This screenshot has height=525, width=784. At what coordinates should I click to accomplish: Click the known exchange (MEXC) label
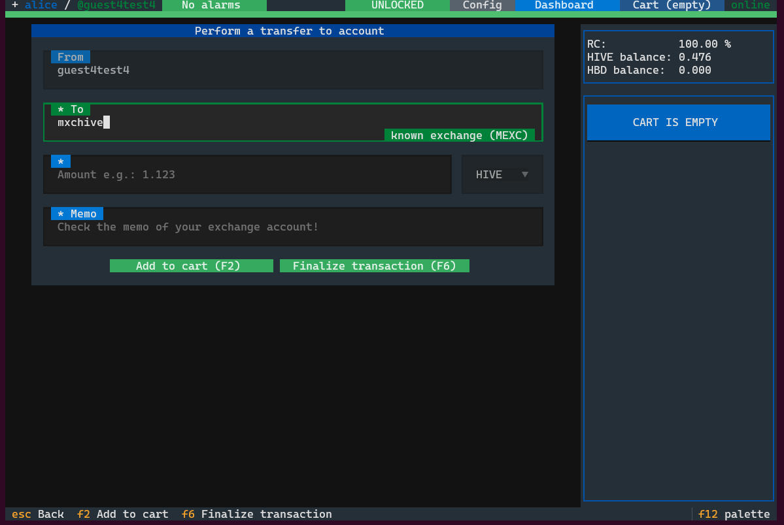coord(460,135)
